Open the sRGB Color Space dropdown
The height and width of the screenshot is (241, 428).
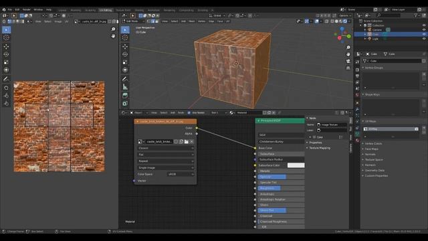pos(181,174)
